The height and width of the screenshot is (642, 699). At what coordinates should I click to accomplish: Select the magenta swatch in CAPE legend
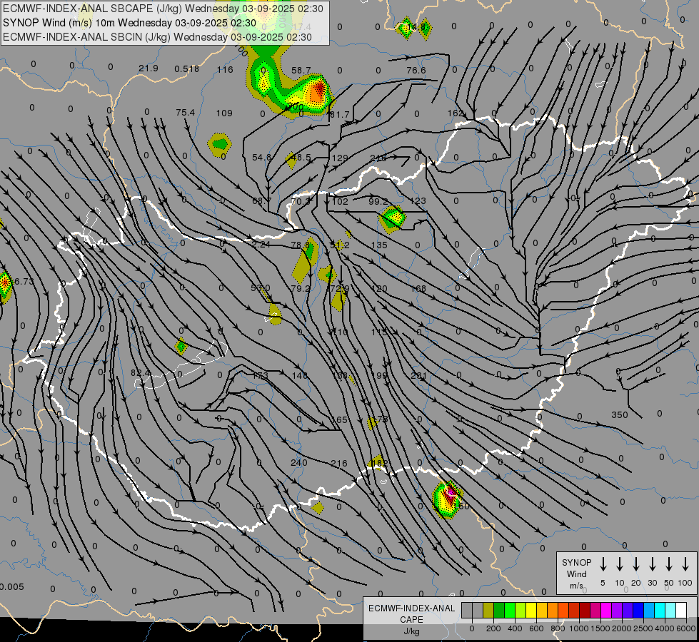pos(606,611)
